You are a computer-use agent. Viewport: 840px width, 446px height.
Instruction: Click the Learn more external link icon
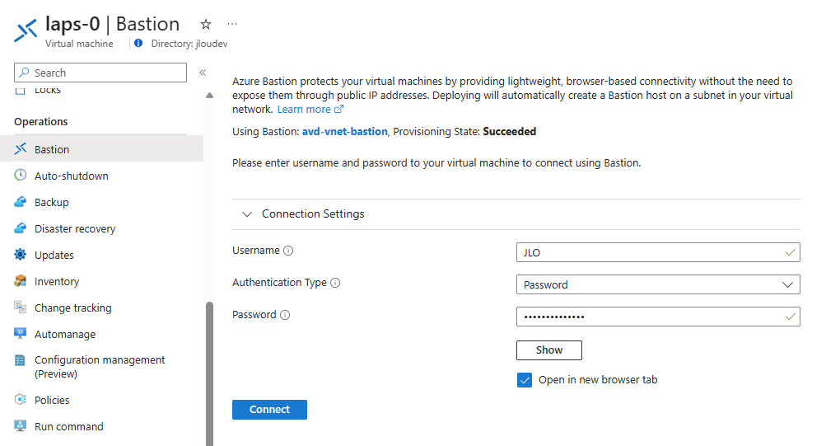(x=338, y=109)
